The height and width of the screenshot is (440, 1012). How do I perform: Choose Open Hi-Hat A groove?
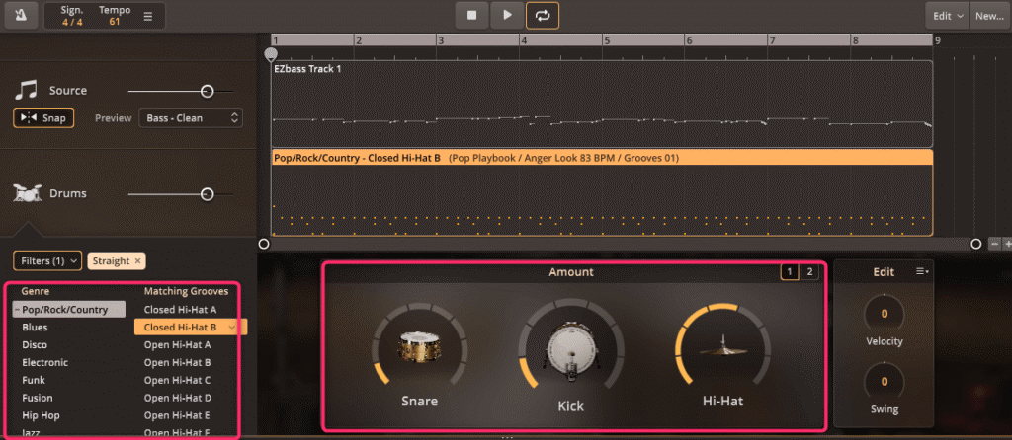[177, 344]
